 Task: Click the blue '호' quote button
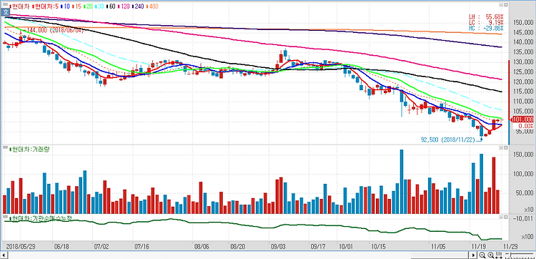pyautogui.click(x=6, y=12)
